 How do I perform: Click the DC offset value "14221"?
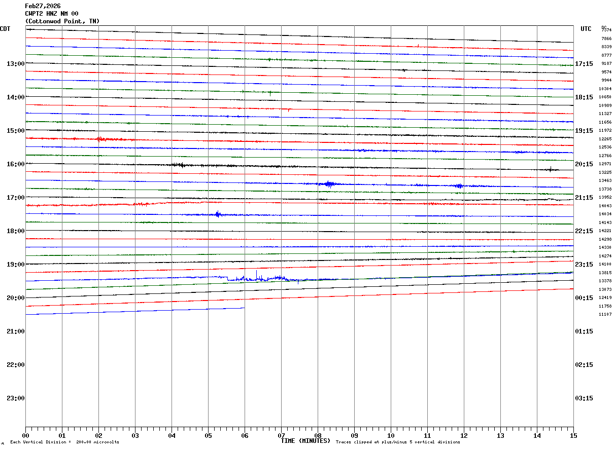click(605, 231)
